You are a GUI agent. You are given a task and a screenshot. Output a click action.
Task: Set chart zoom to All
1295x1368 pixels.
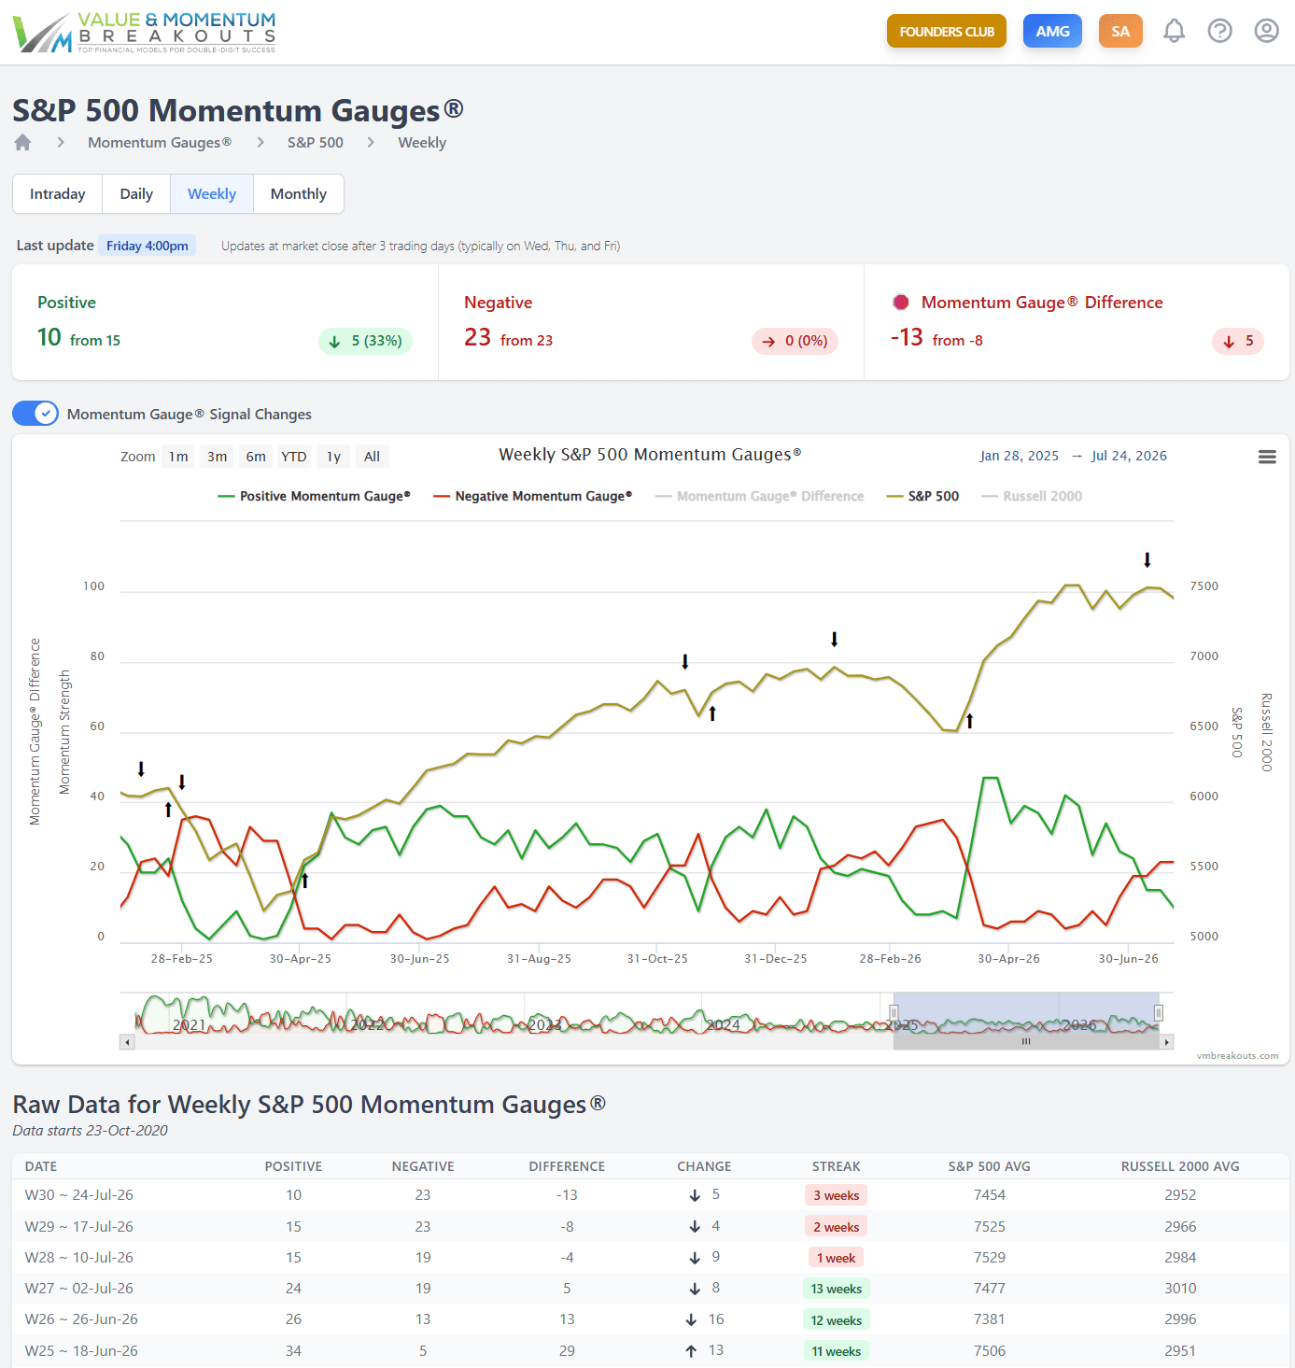click(372, 457)
